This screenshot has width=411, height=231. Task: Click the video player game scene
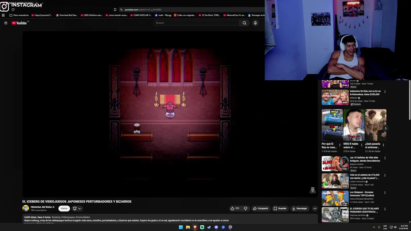click(x=170, y=114)
